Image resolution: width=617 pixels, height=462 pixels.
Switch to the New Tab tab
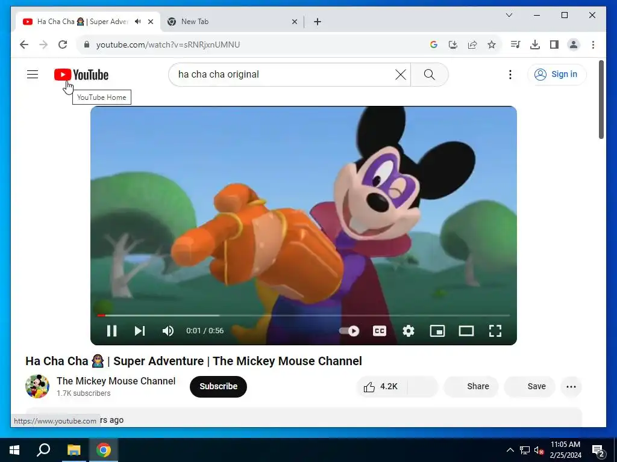tap(232, 22)
